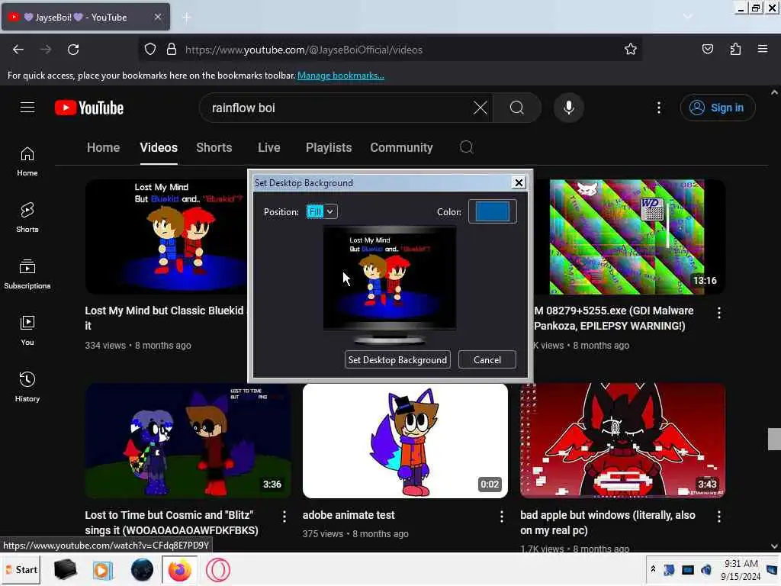Viewport: 781px width, 586px height.
Task: Switch to the Community tab
Action: point(401,147)
